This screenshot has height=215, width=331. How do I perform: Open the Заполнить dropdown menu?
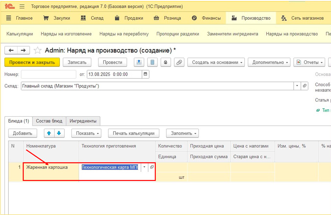pyautogui.click(x=182, y=133)
